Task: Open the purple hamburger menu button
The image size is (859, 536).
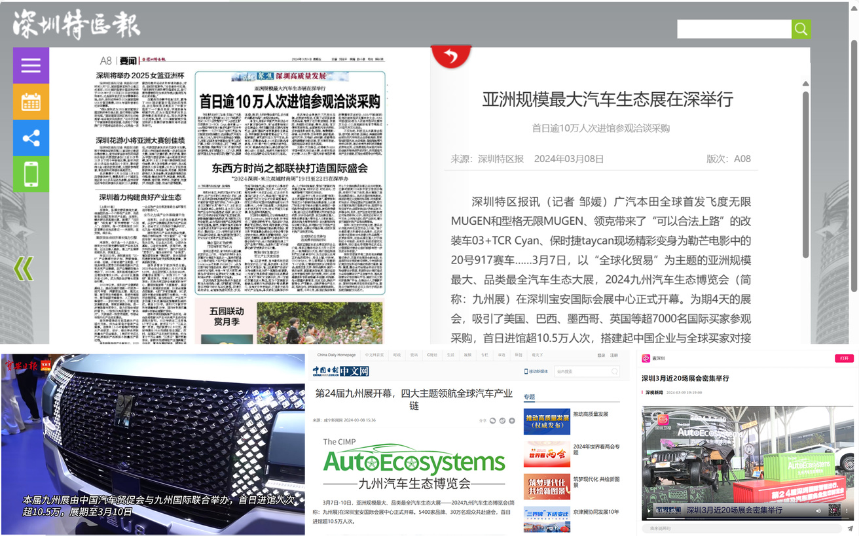Action: point(31,65)
